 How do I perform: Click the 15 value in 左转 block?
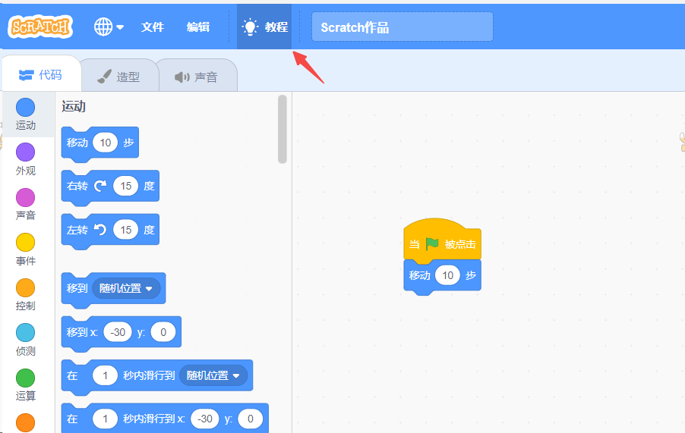click(x=126, y=230)
